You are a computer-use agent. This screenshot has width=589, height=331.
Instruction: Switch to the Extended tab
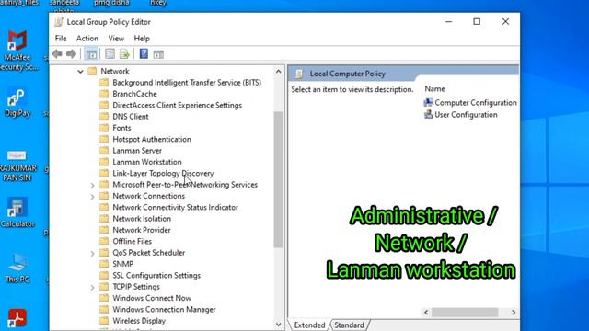coord(309,325)
